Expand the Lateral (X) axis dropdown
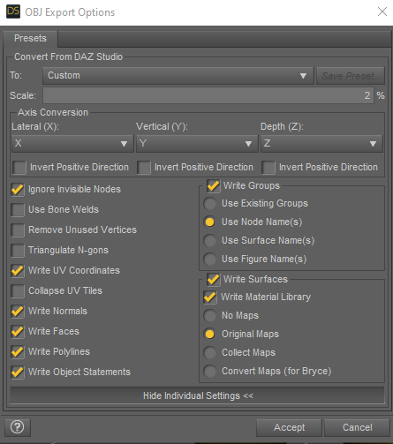Viewport: 393px width, 444px height. [x=72, y=144]
